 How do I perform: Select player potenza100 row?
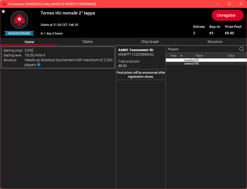click(206, 64)
